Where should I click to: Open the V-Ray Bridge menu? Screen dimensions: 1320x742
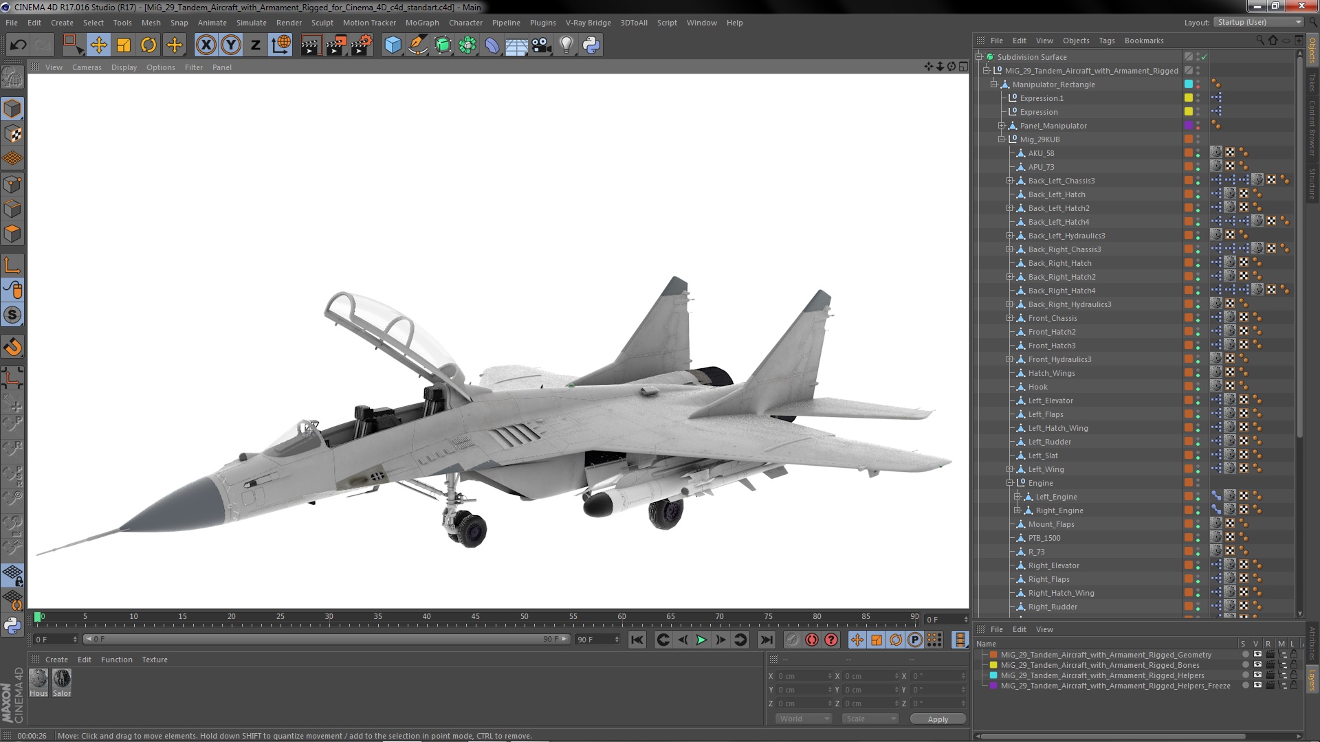click(588, 23)
